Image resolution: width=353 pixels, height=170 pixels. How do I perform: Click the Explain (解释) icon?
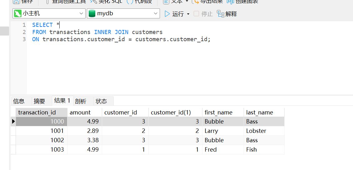pyautogui.click(x=221, y=14)
